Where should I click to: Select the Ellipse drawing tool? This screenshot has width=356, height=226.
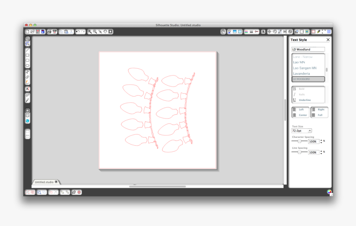pos(27,66)
